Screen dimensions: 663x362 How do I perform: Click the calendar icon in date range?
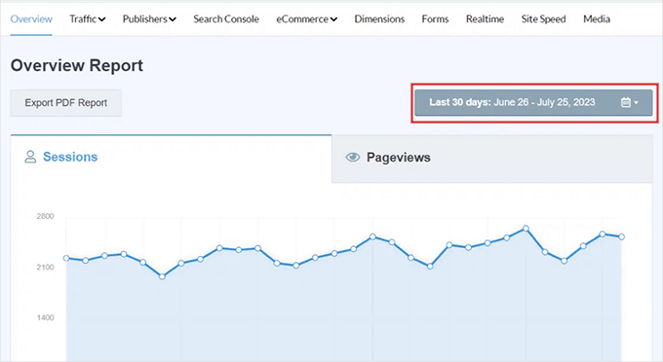[626, 102]
